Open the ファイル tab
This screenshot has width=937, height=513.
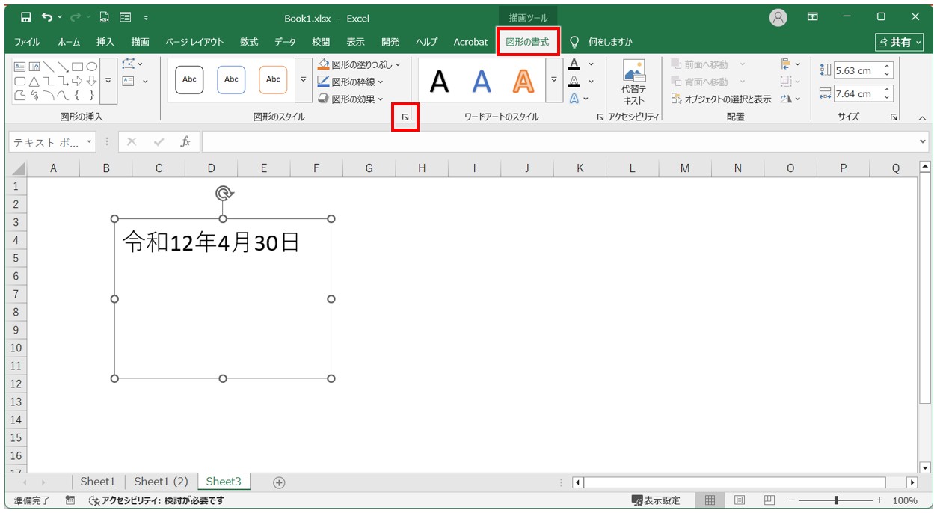27,42
